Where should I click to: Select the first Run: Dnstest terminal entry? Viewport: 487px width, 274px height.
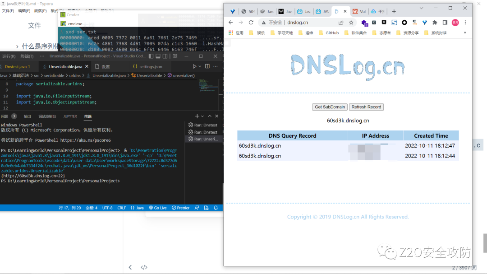pyautogui.click(x=203, y=125)
